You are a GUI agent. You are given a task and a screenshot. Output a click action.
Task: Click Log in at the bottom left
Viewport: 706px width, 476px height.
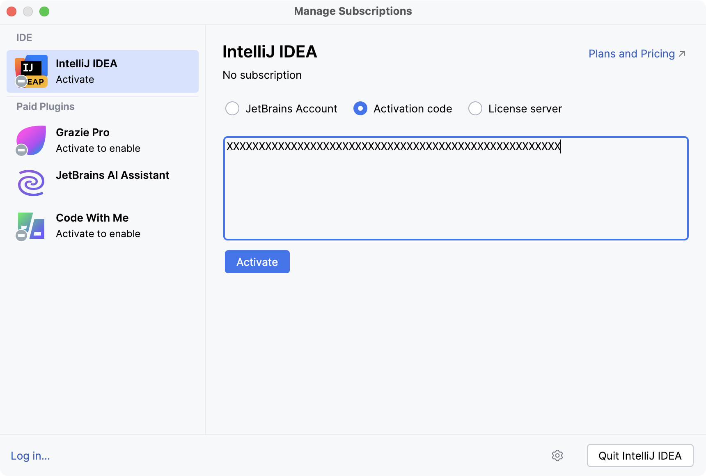30,455
